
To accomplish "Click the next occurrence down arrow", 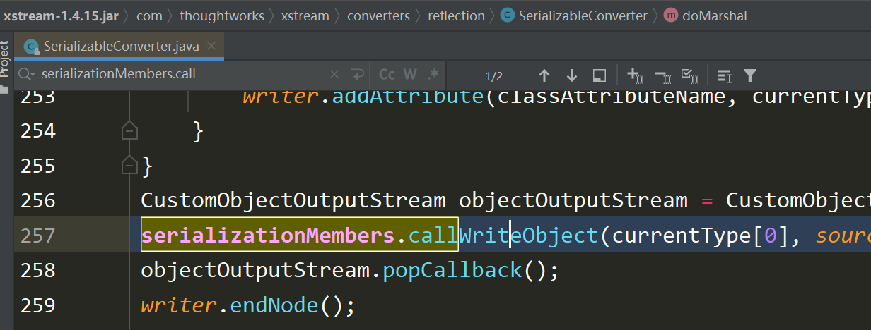I will click(x=572, y=75).
